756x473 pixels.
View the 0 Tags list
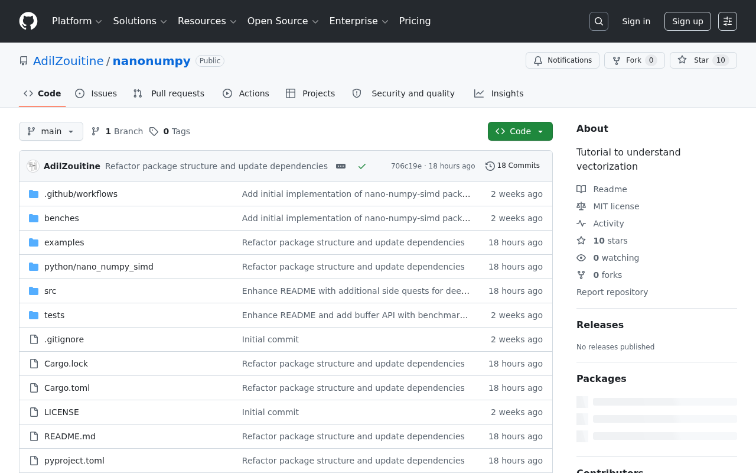click(x=170, y=131)
